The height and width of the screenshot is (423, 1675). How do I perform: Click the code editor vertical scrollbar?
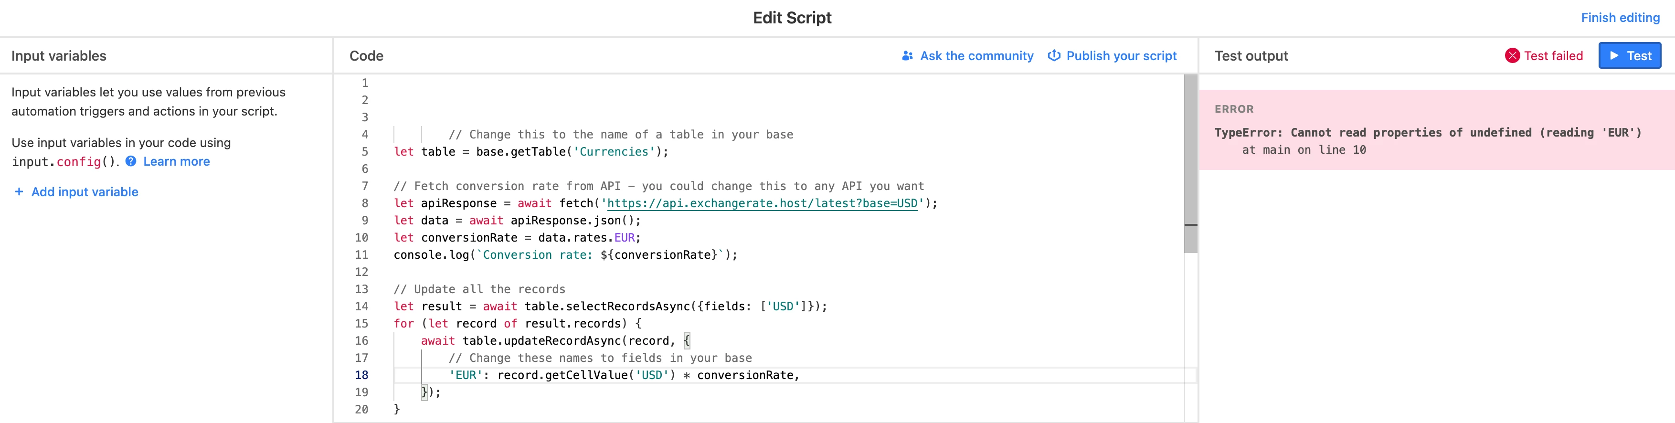1190,164
